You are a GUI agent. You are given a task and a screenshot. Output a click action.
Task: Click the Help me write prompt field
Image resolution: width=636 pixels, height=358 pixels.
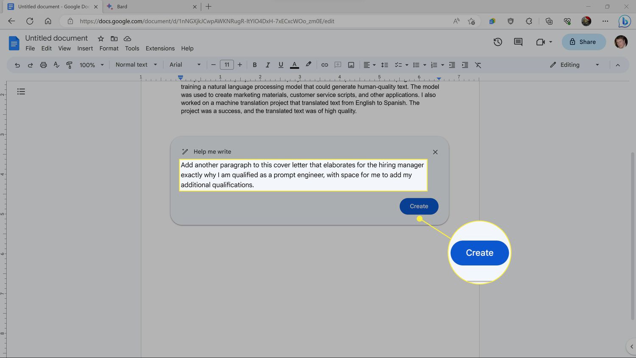pos(303,175)
